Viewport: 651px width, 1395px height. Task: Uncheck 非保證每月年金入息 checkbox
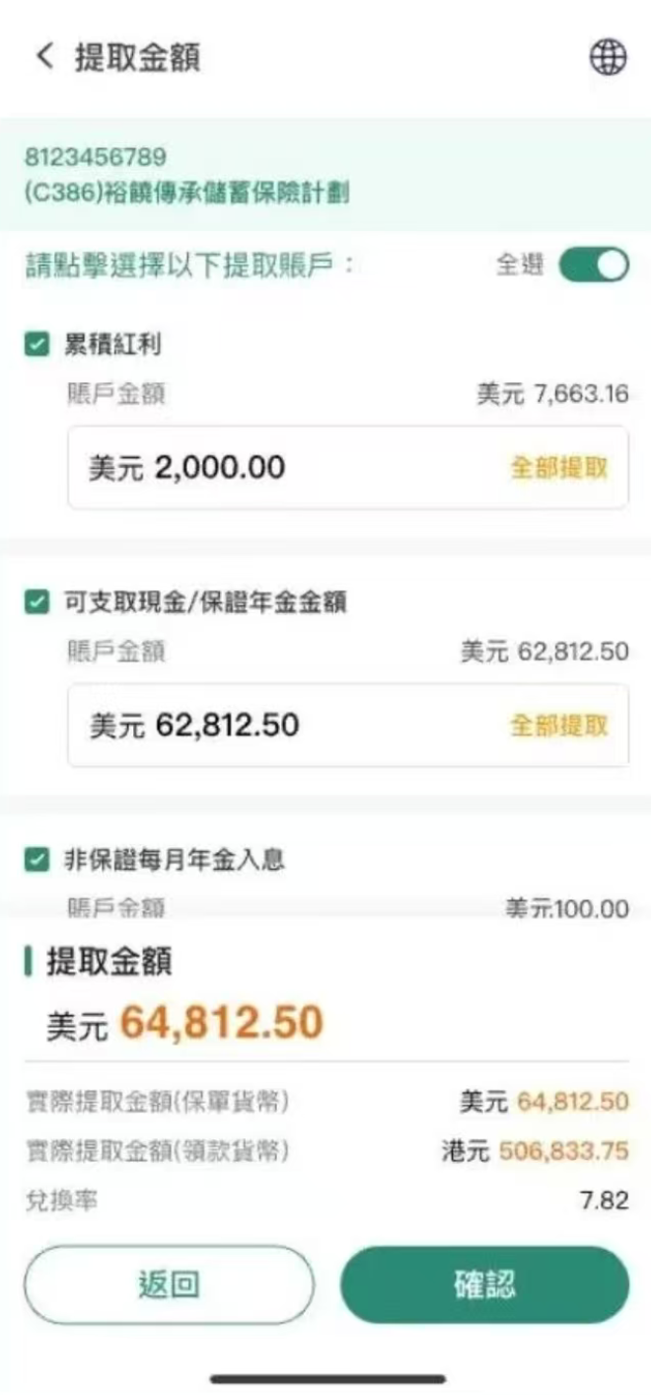pyautogui.click(x=36, y=860)
